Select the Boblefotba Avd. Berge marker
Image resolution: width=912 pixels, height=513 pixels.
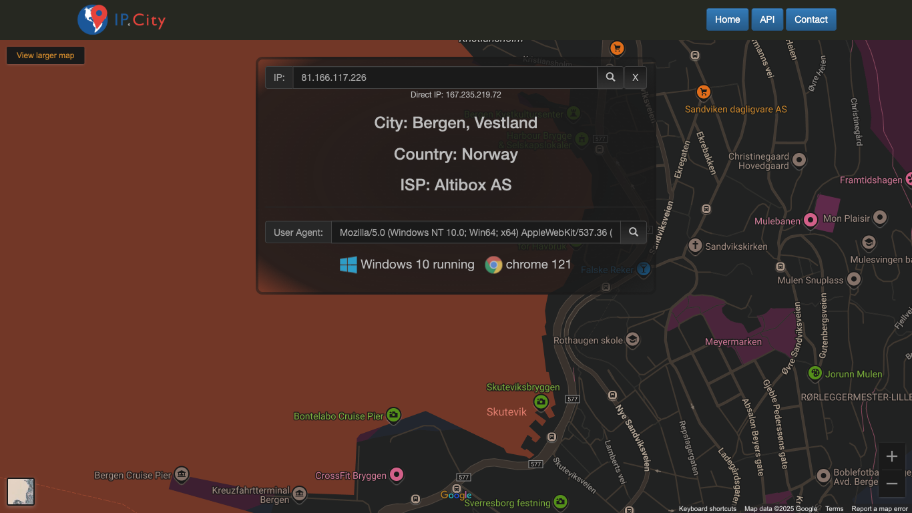[823, 476]
